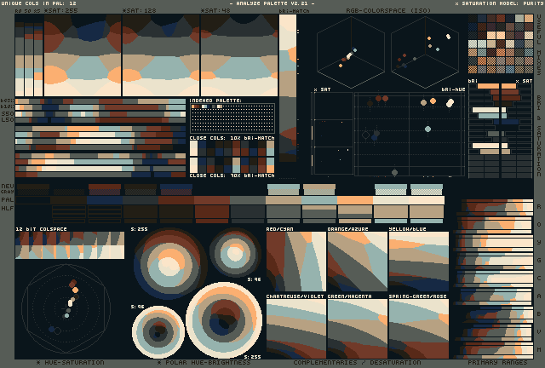
Task: Click 'CLOSE COLS: 10% BRI-MATCH' label
Action: click(232, 138)
